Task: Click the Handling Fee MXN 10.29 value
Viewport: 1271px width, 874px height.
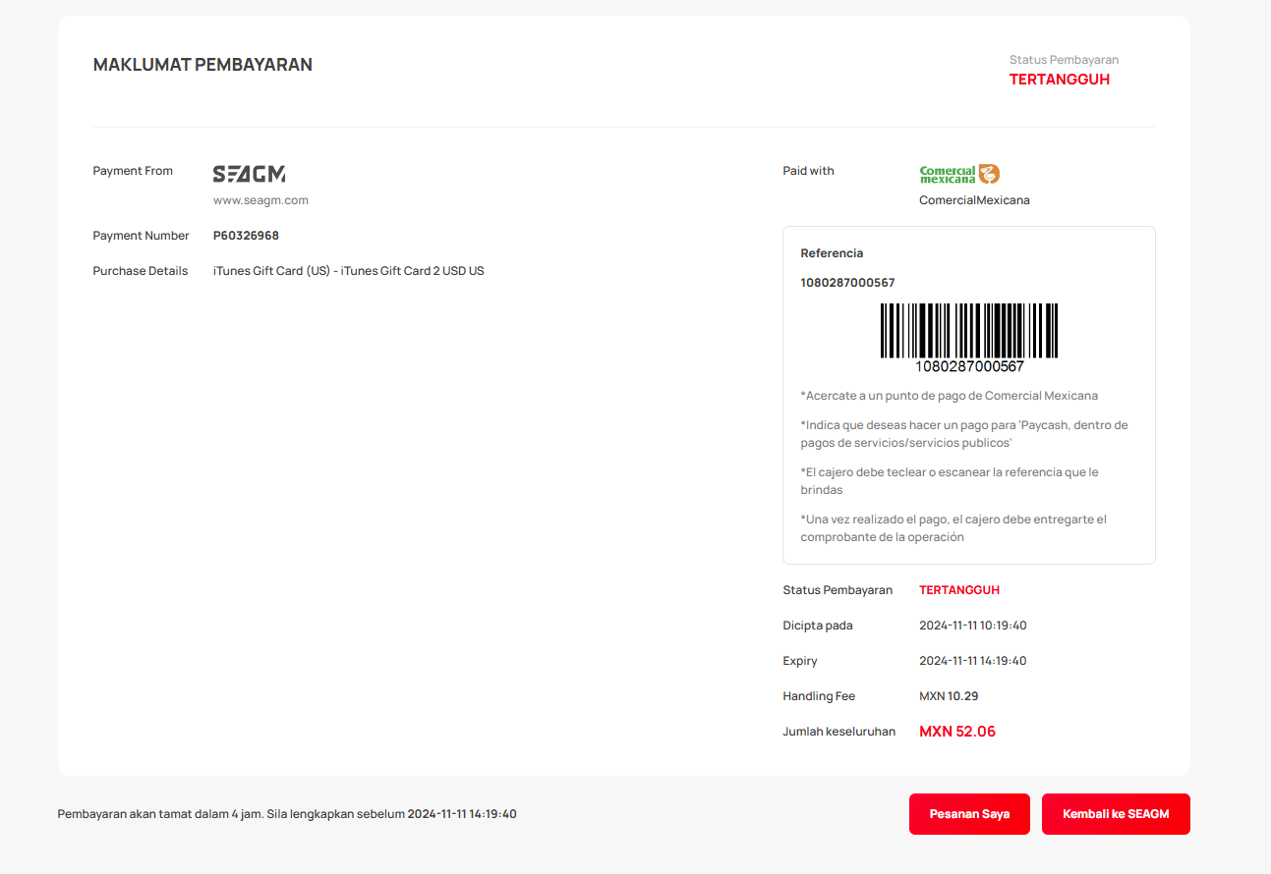Action: click(x=949, y=696)
